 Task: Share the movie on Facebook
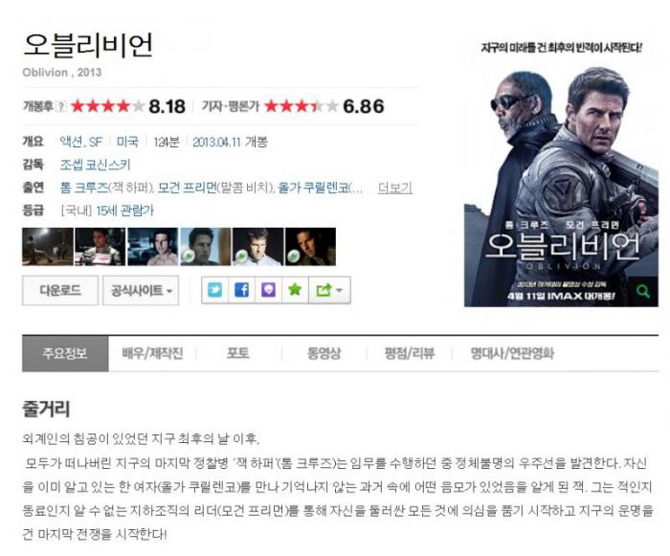tap(241, 290)
